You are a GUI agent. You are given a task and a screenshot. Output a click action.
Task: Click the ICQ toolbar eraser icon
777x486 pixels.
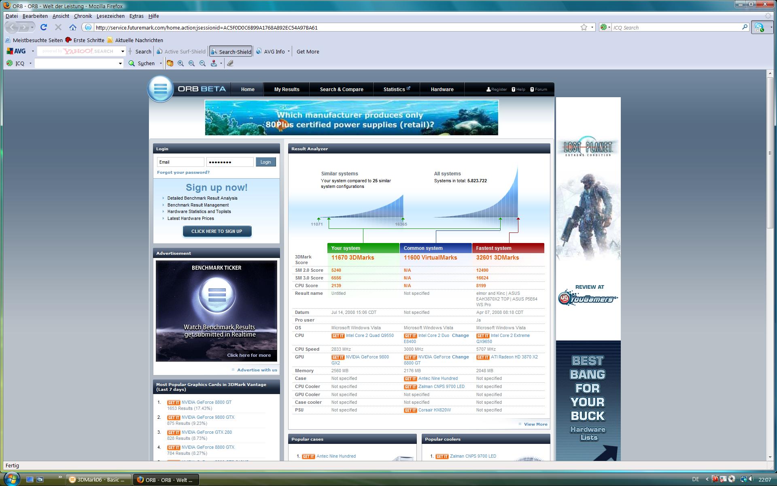click(x=230, y=63)
